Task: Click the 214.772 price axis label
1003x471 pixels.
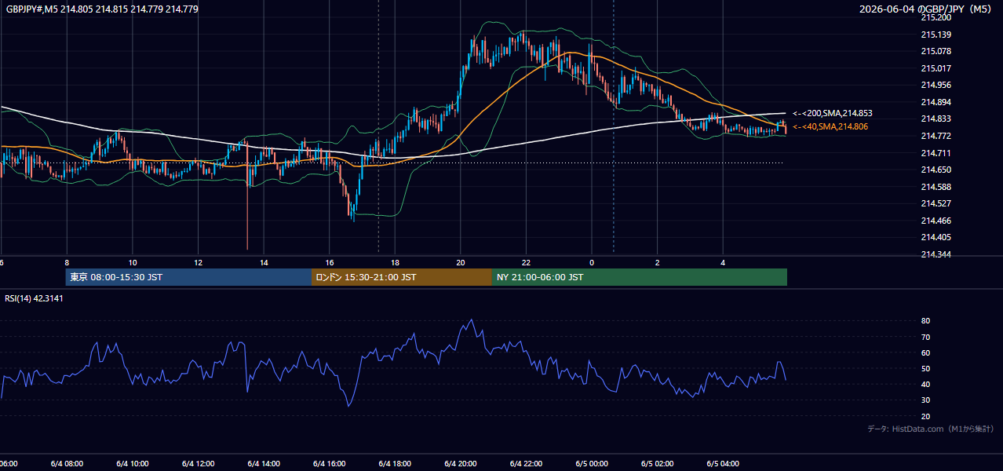Action: point(936,136)
